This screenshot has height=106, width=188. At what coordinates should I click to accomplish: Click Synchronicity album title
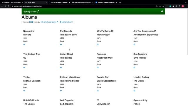(140, 100)
